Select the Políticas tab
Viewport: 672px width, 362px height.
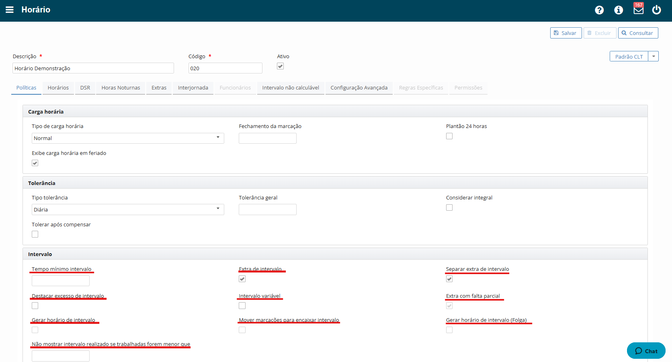tap(26, 88)
